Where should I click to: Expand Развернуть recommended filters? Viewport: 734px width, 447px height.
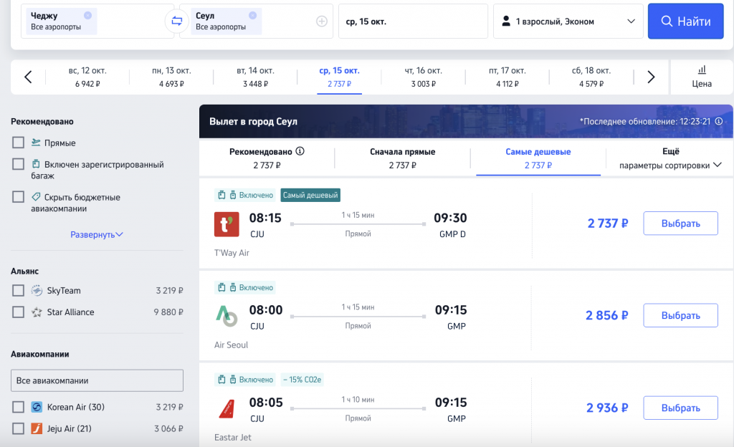coord(97,234)
